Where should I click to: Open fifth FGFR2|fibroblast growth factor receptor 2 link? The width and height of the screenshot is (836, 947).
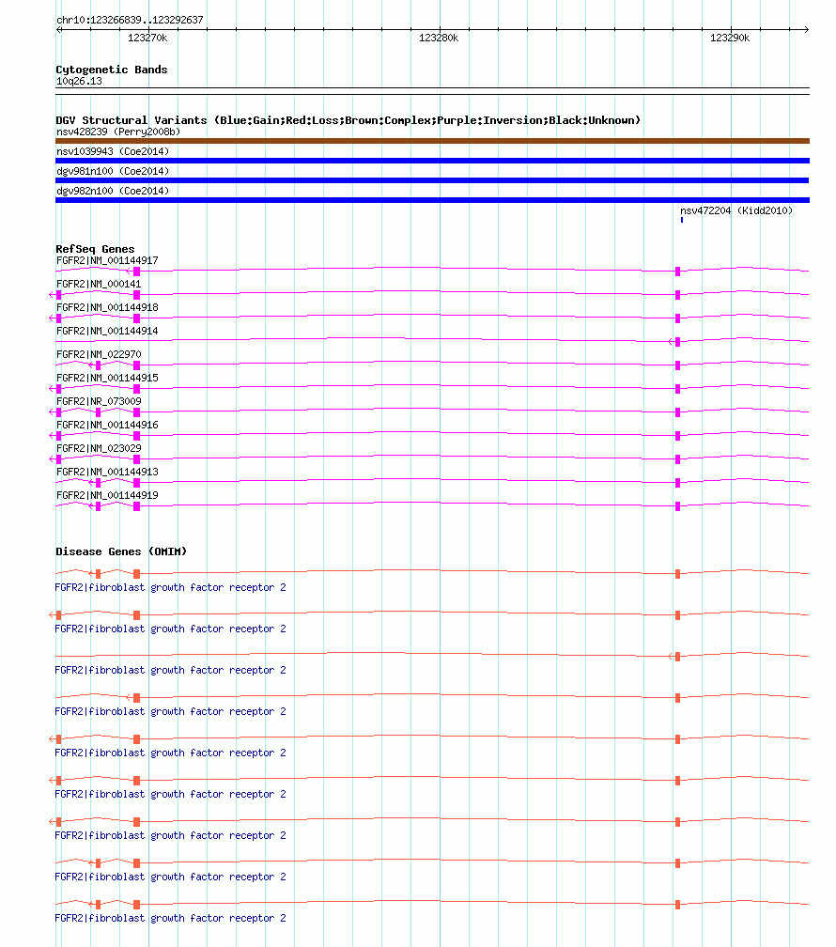[170, 753]
